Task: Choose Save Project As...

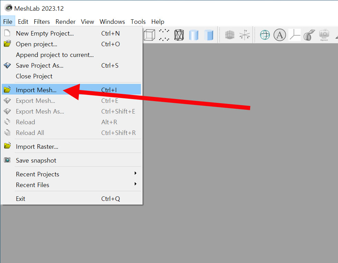Action: 71,66
